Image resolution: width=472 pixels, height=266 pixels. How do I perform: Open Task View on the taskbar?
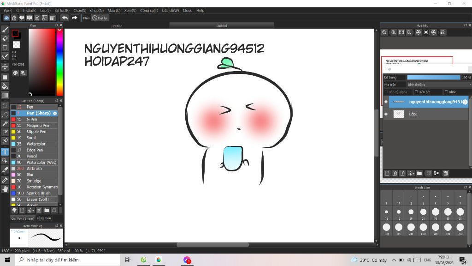[x=128, y=260]
